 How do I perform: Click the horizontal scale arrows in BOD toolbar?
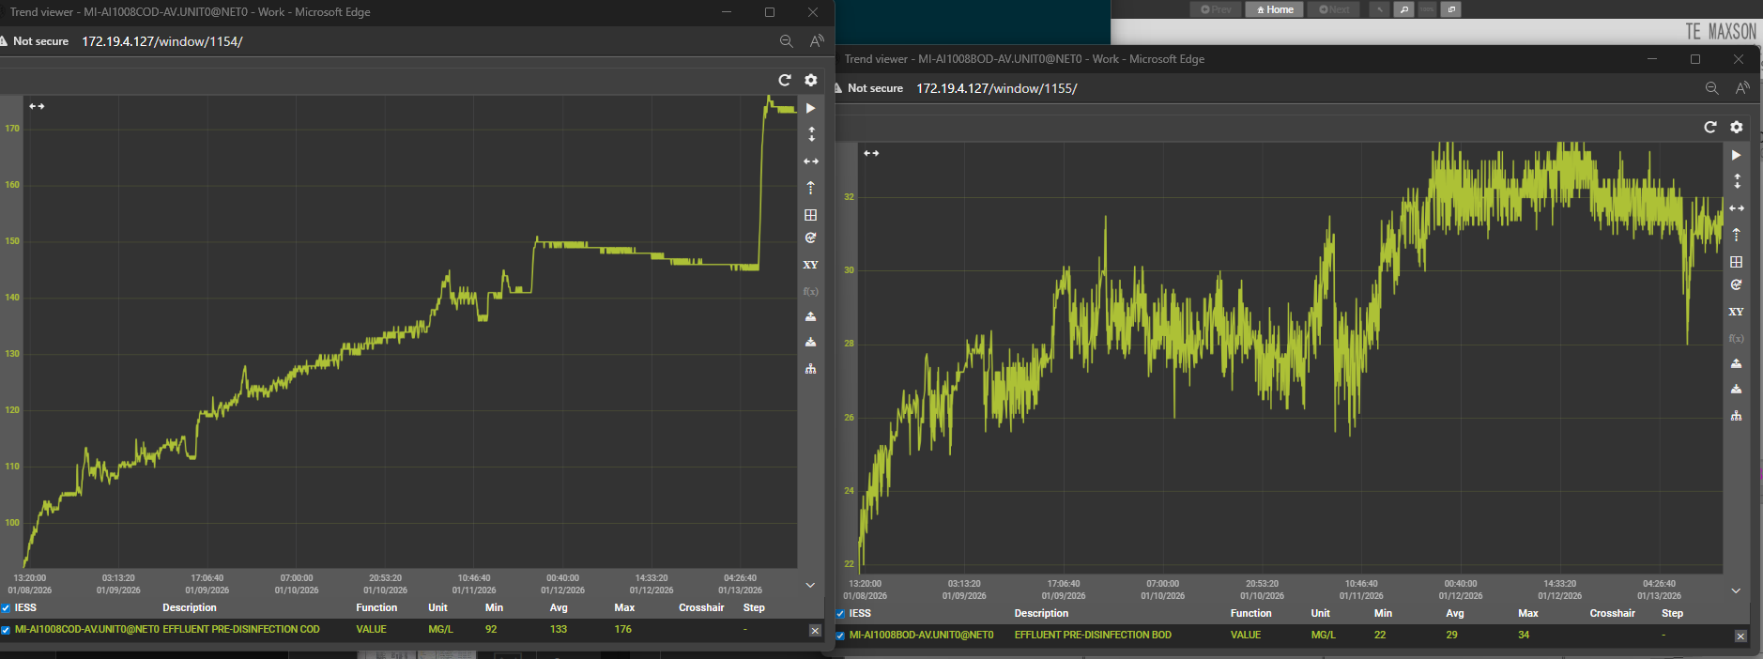click(x=1737, y=207)
